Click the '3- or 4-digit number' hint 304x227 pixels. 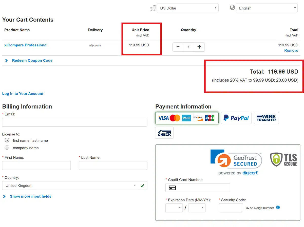pos(260,208)
